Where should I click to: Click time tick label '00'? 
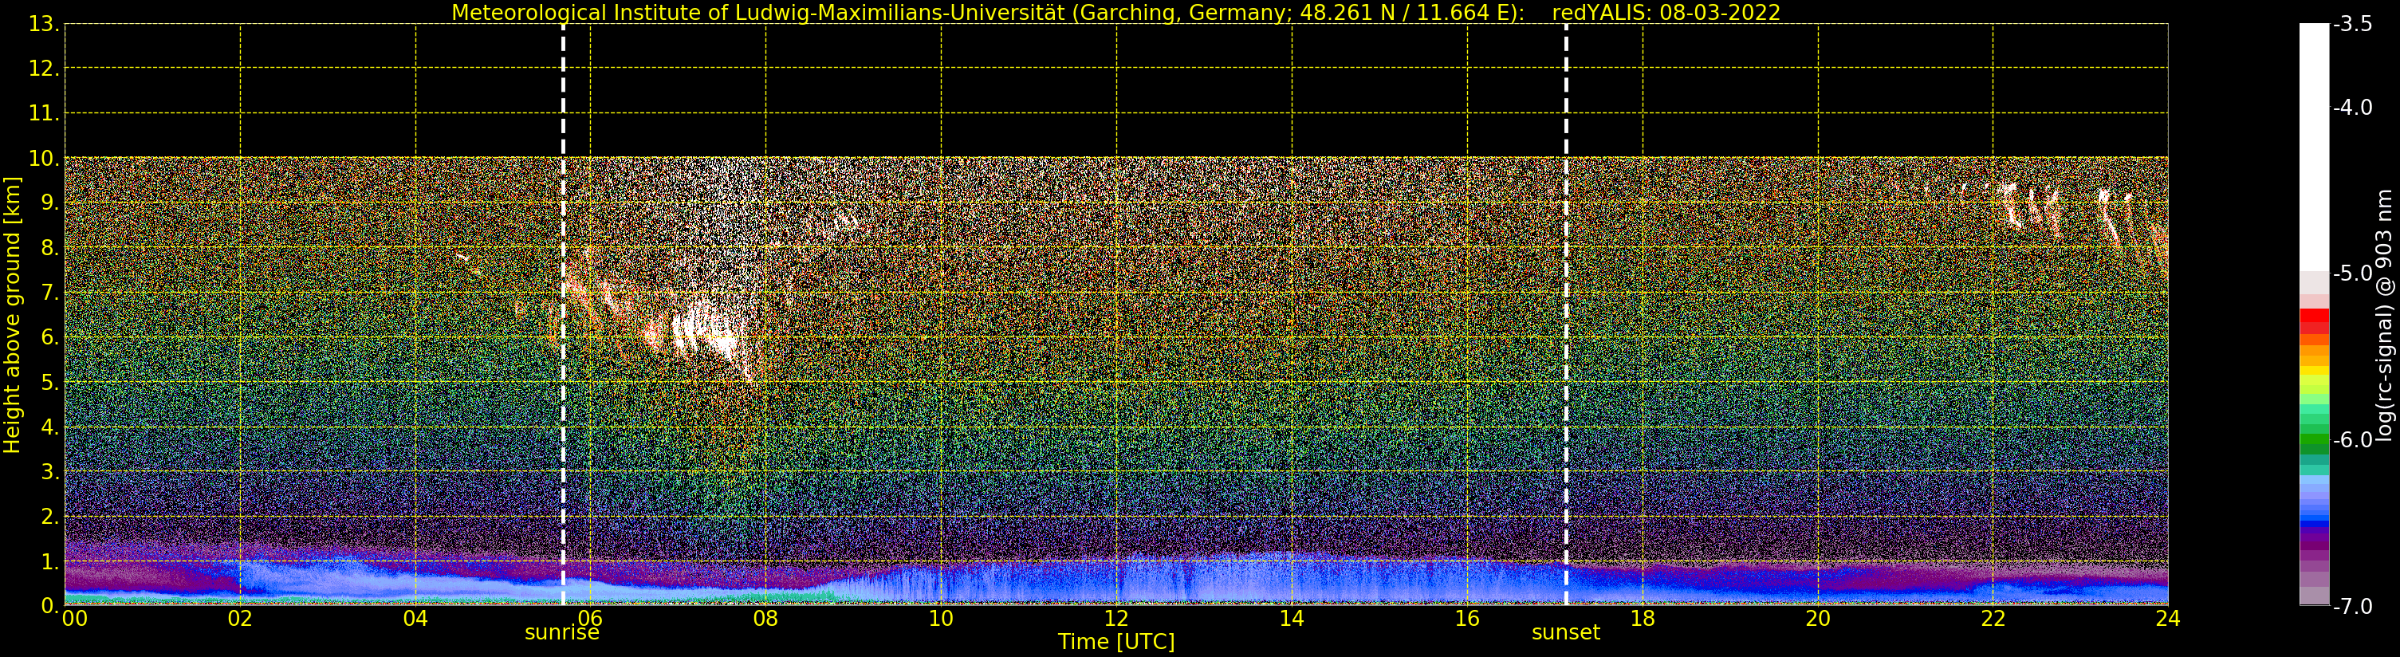click(x=74, y=619)
